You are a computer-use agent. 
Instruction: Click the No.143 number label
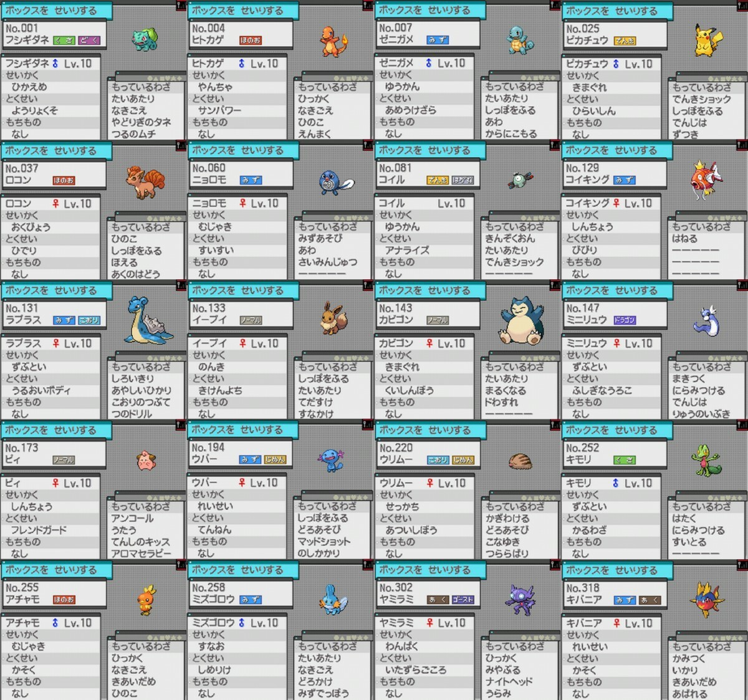point(396,308)
